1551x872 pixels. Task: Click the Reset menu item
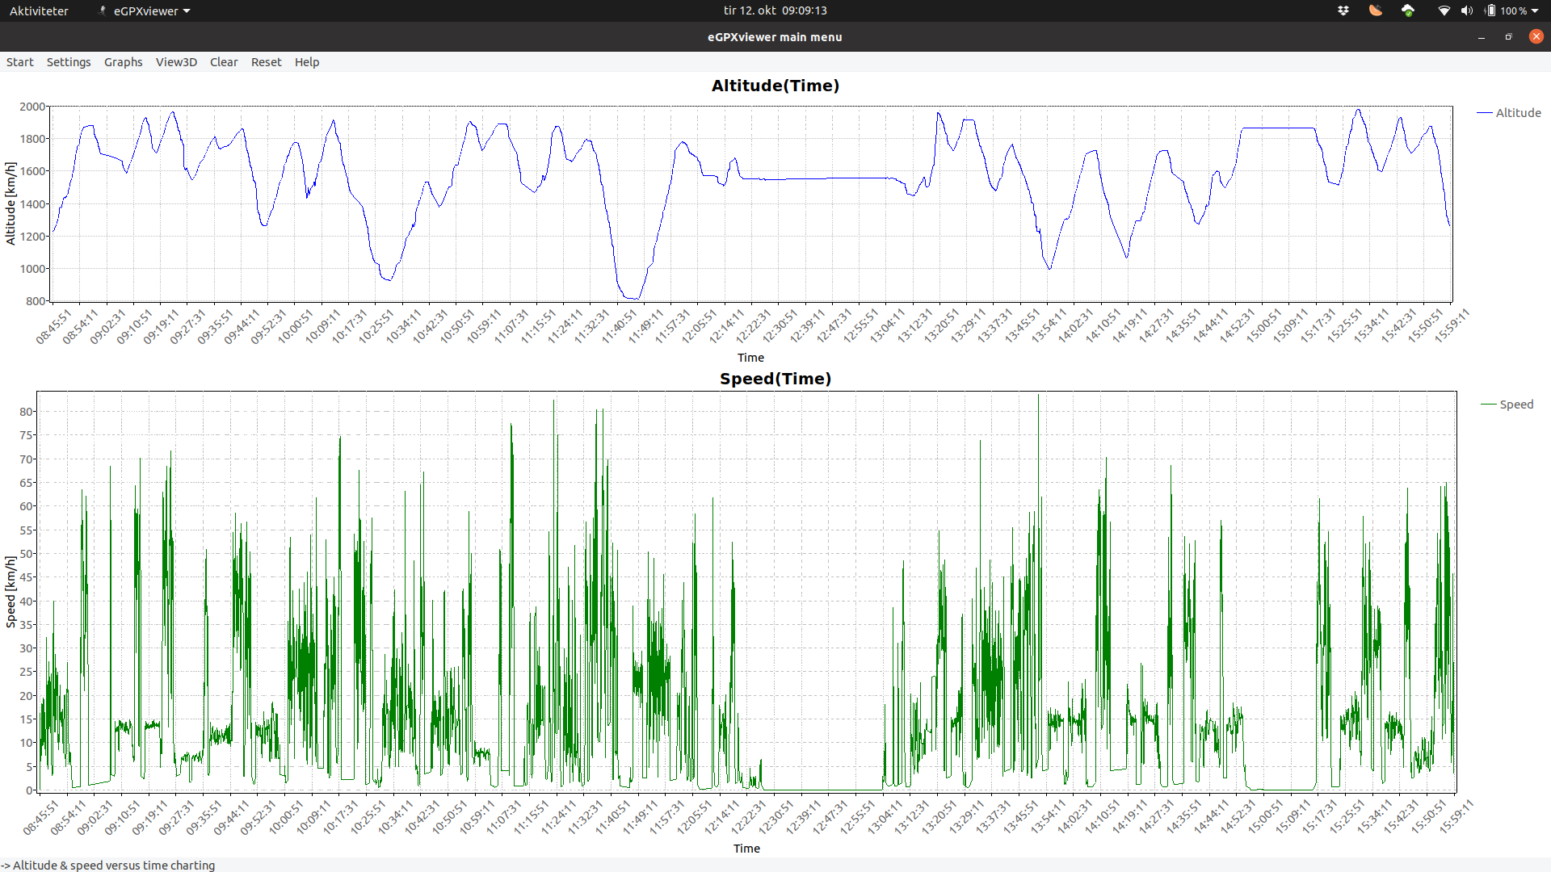266,62
